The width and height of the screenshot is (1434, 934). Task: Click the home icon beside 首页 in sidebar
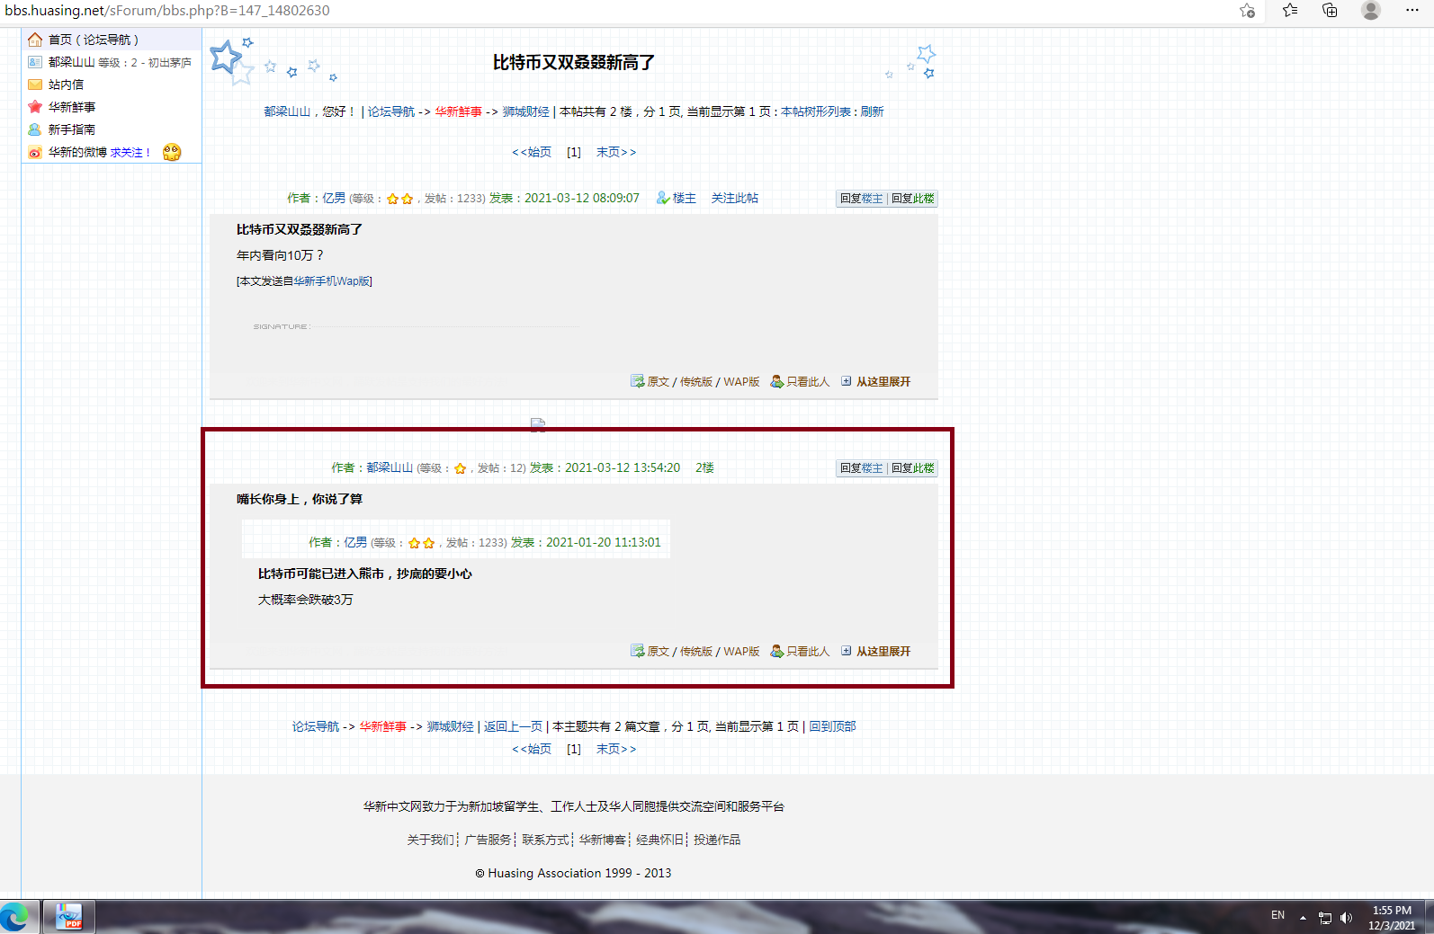(x=35, y=40)
